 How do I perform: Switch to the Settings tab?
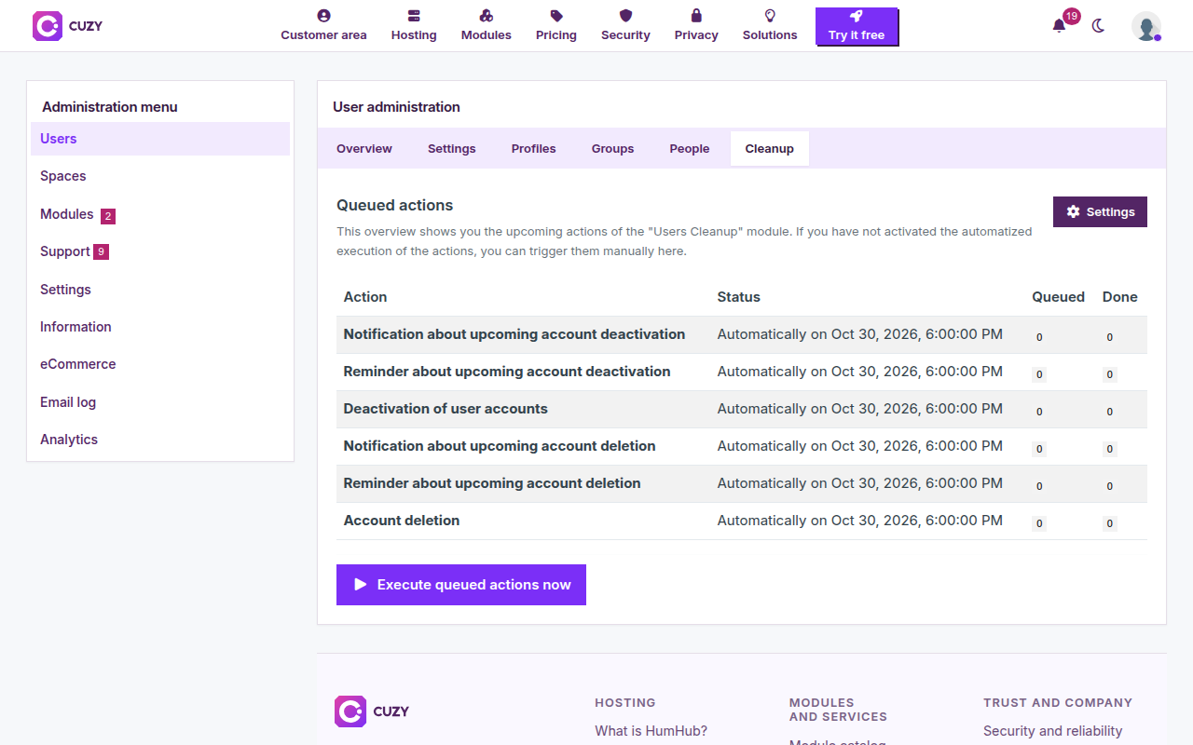point(452,149)
